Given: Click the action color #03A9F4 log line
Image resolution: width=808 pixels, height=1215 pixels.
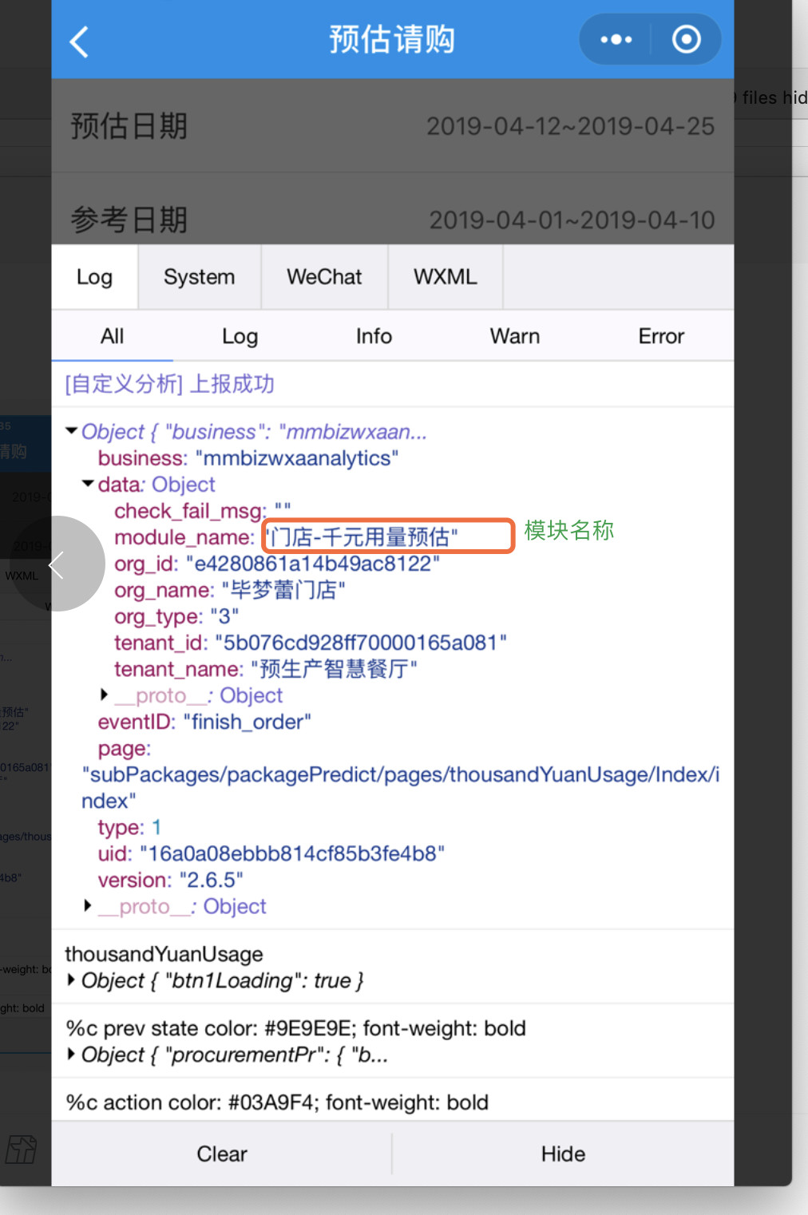Looking at the screenshot, I should (x=277, y=1102).
